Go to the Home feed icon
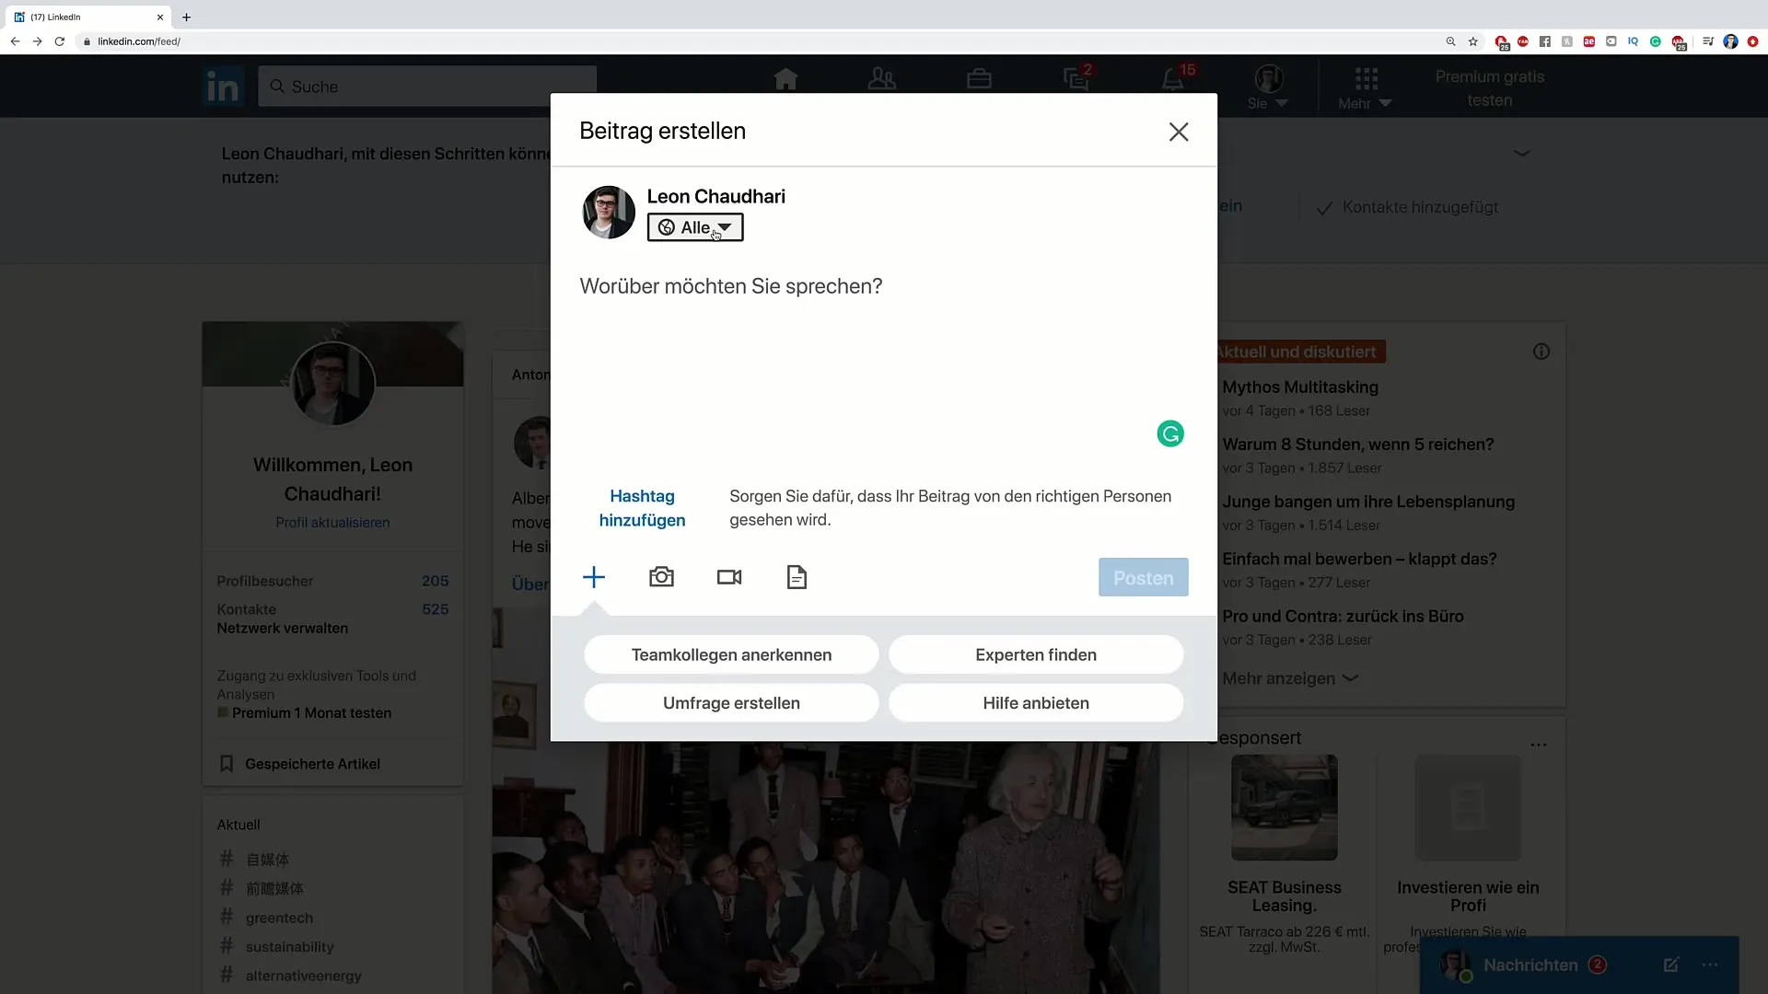This screenshot has height=994, width=1768. [x=785, y=79]
